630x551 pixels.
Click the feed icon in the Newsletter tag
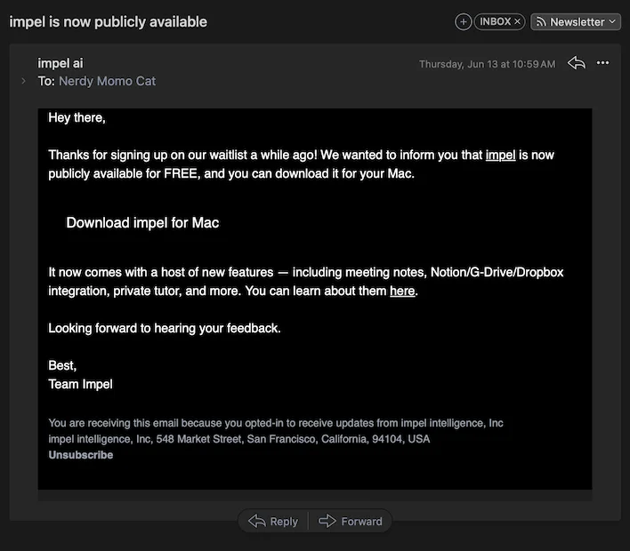541,22
